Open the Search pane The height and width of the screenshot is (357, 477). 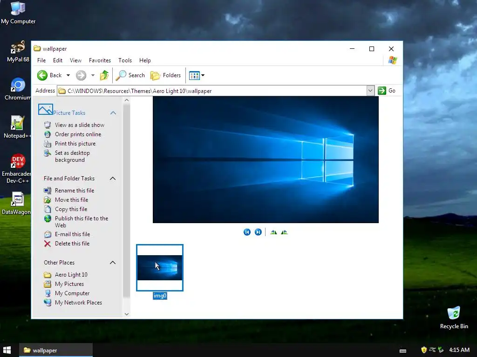130,75
